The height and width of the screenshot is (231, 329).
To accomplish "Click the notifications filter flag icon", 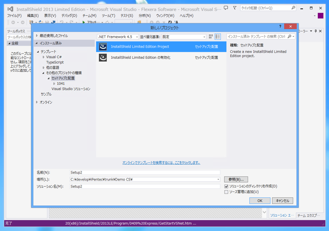I will pos(234,8).
